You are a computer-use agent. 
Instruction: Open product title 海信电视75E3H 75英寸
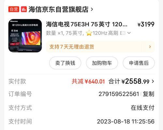click(x=87, y=24)
